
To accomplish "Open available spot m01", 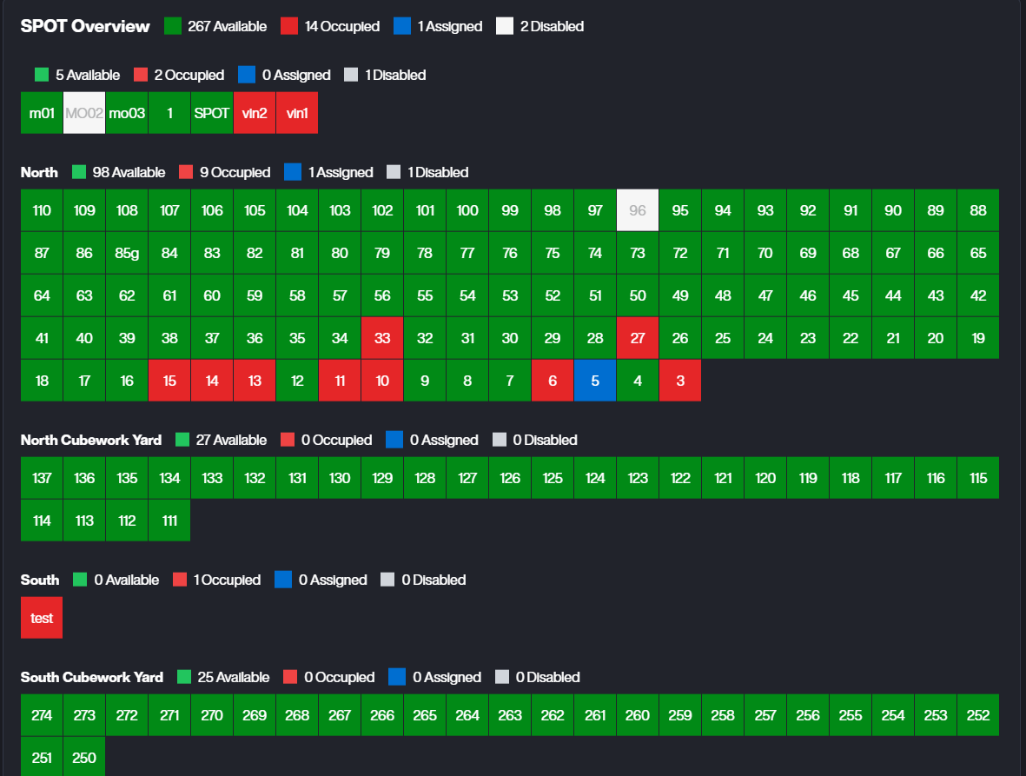I will 42,113.
